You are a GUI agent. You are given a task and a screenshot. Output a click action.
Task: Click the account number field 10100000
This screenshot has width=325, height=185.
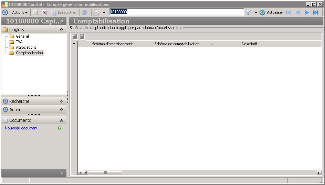(x=177, y=12)
